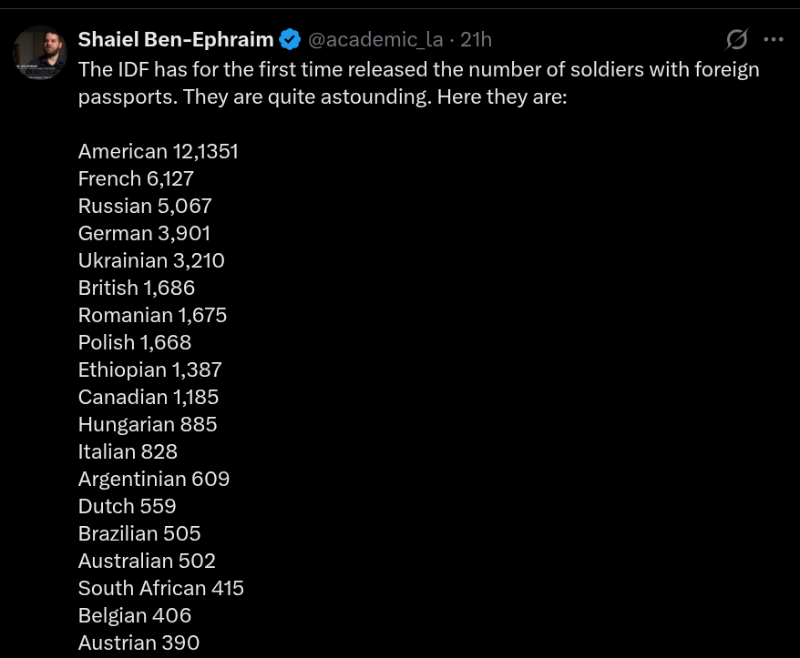Click the Austrian 390 line
This screenshot has height=658, width=800.
click(138, 643)
